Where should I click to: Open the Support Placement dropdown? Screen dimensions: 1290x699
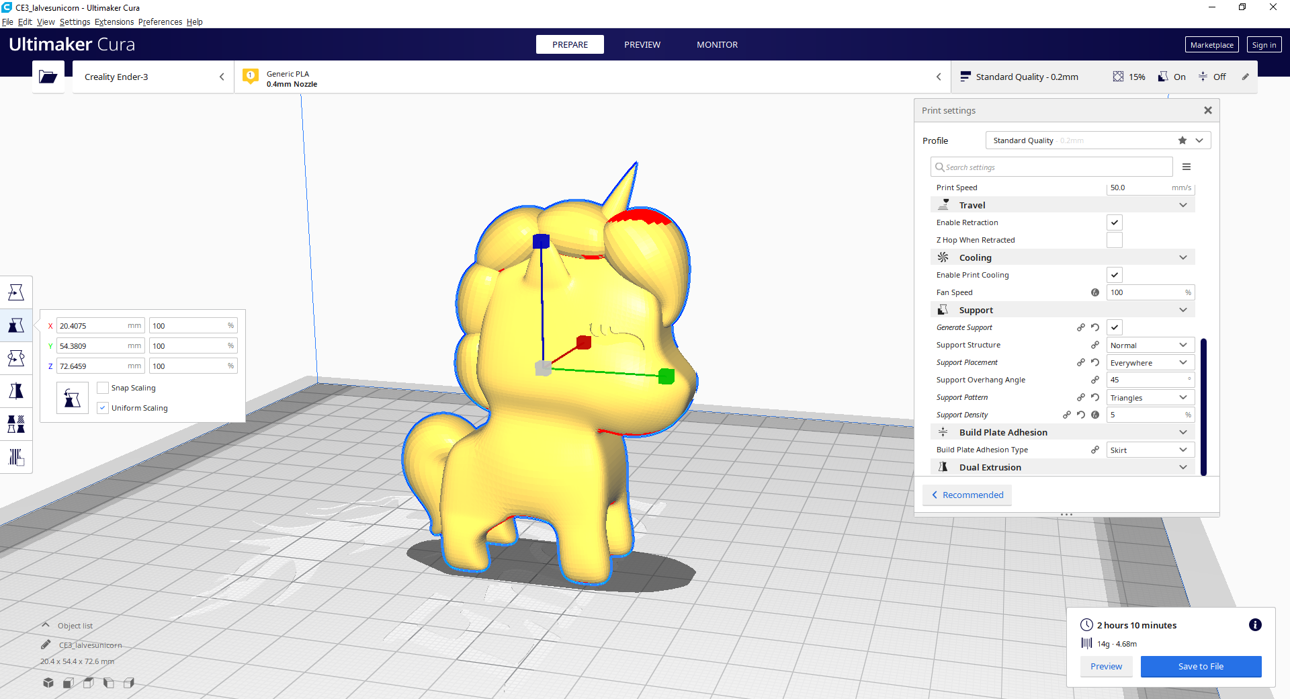1150,362
